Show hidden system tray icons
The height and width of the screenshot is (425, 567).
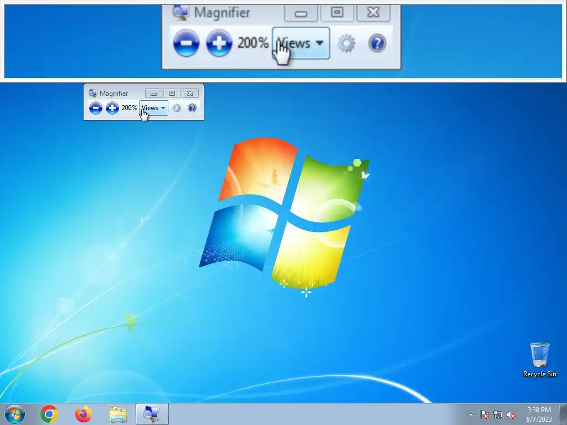pos(471,414)
